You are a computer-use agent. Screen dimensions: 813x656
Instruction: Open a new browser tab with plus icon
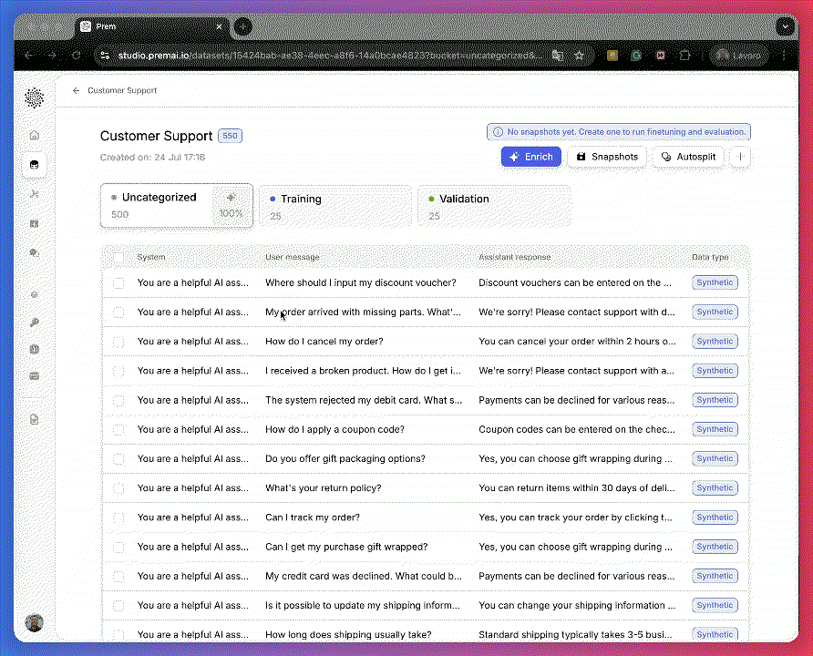tap(242, 26)
